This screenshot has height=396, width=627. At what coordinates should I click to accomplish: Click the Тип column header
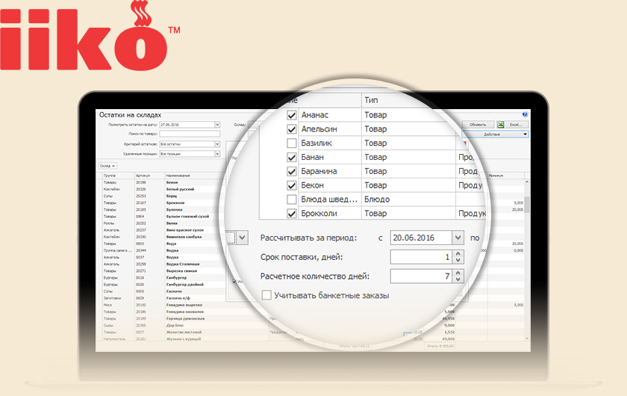pos(371,100)
